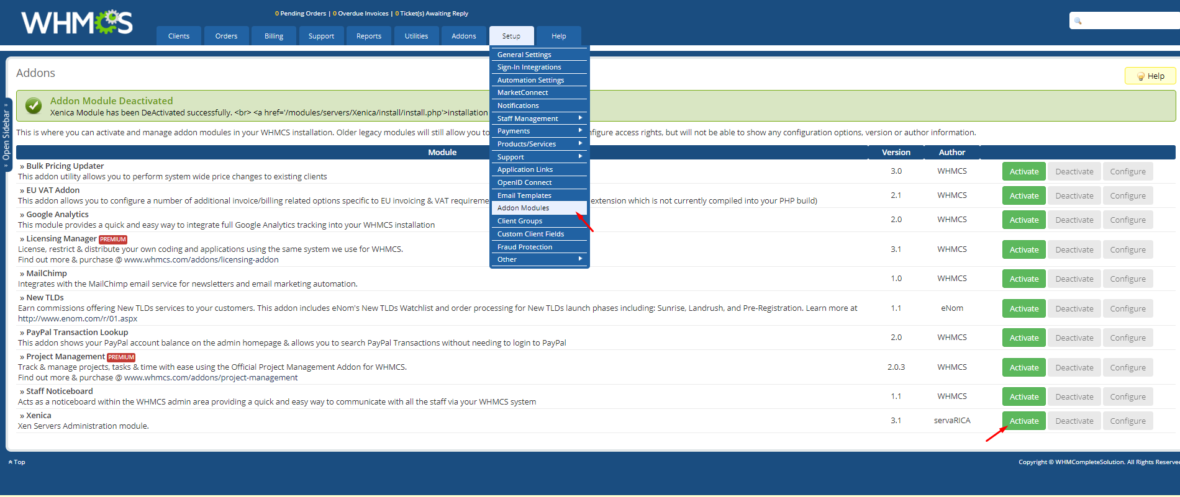Viewport: 1180px width, 497px height.
Task: Open the Addons menu tab
Action: coord(464,36)
